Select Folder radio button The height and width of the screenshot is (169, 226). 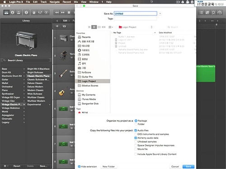tap(136, 124)
